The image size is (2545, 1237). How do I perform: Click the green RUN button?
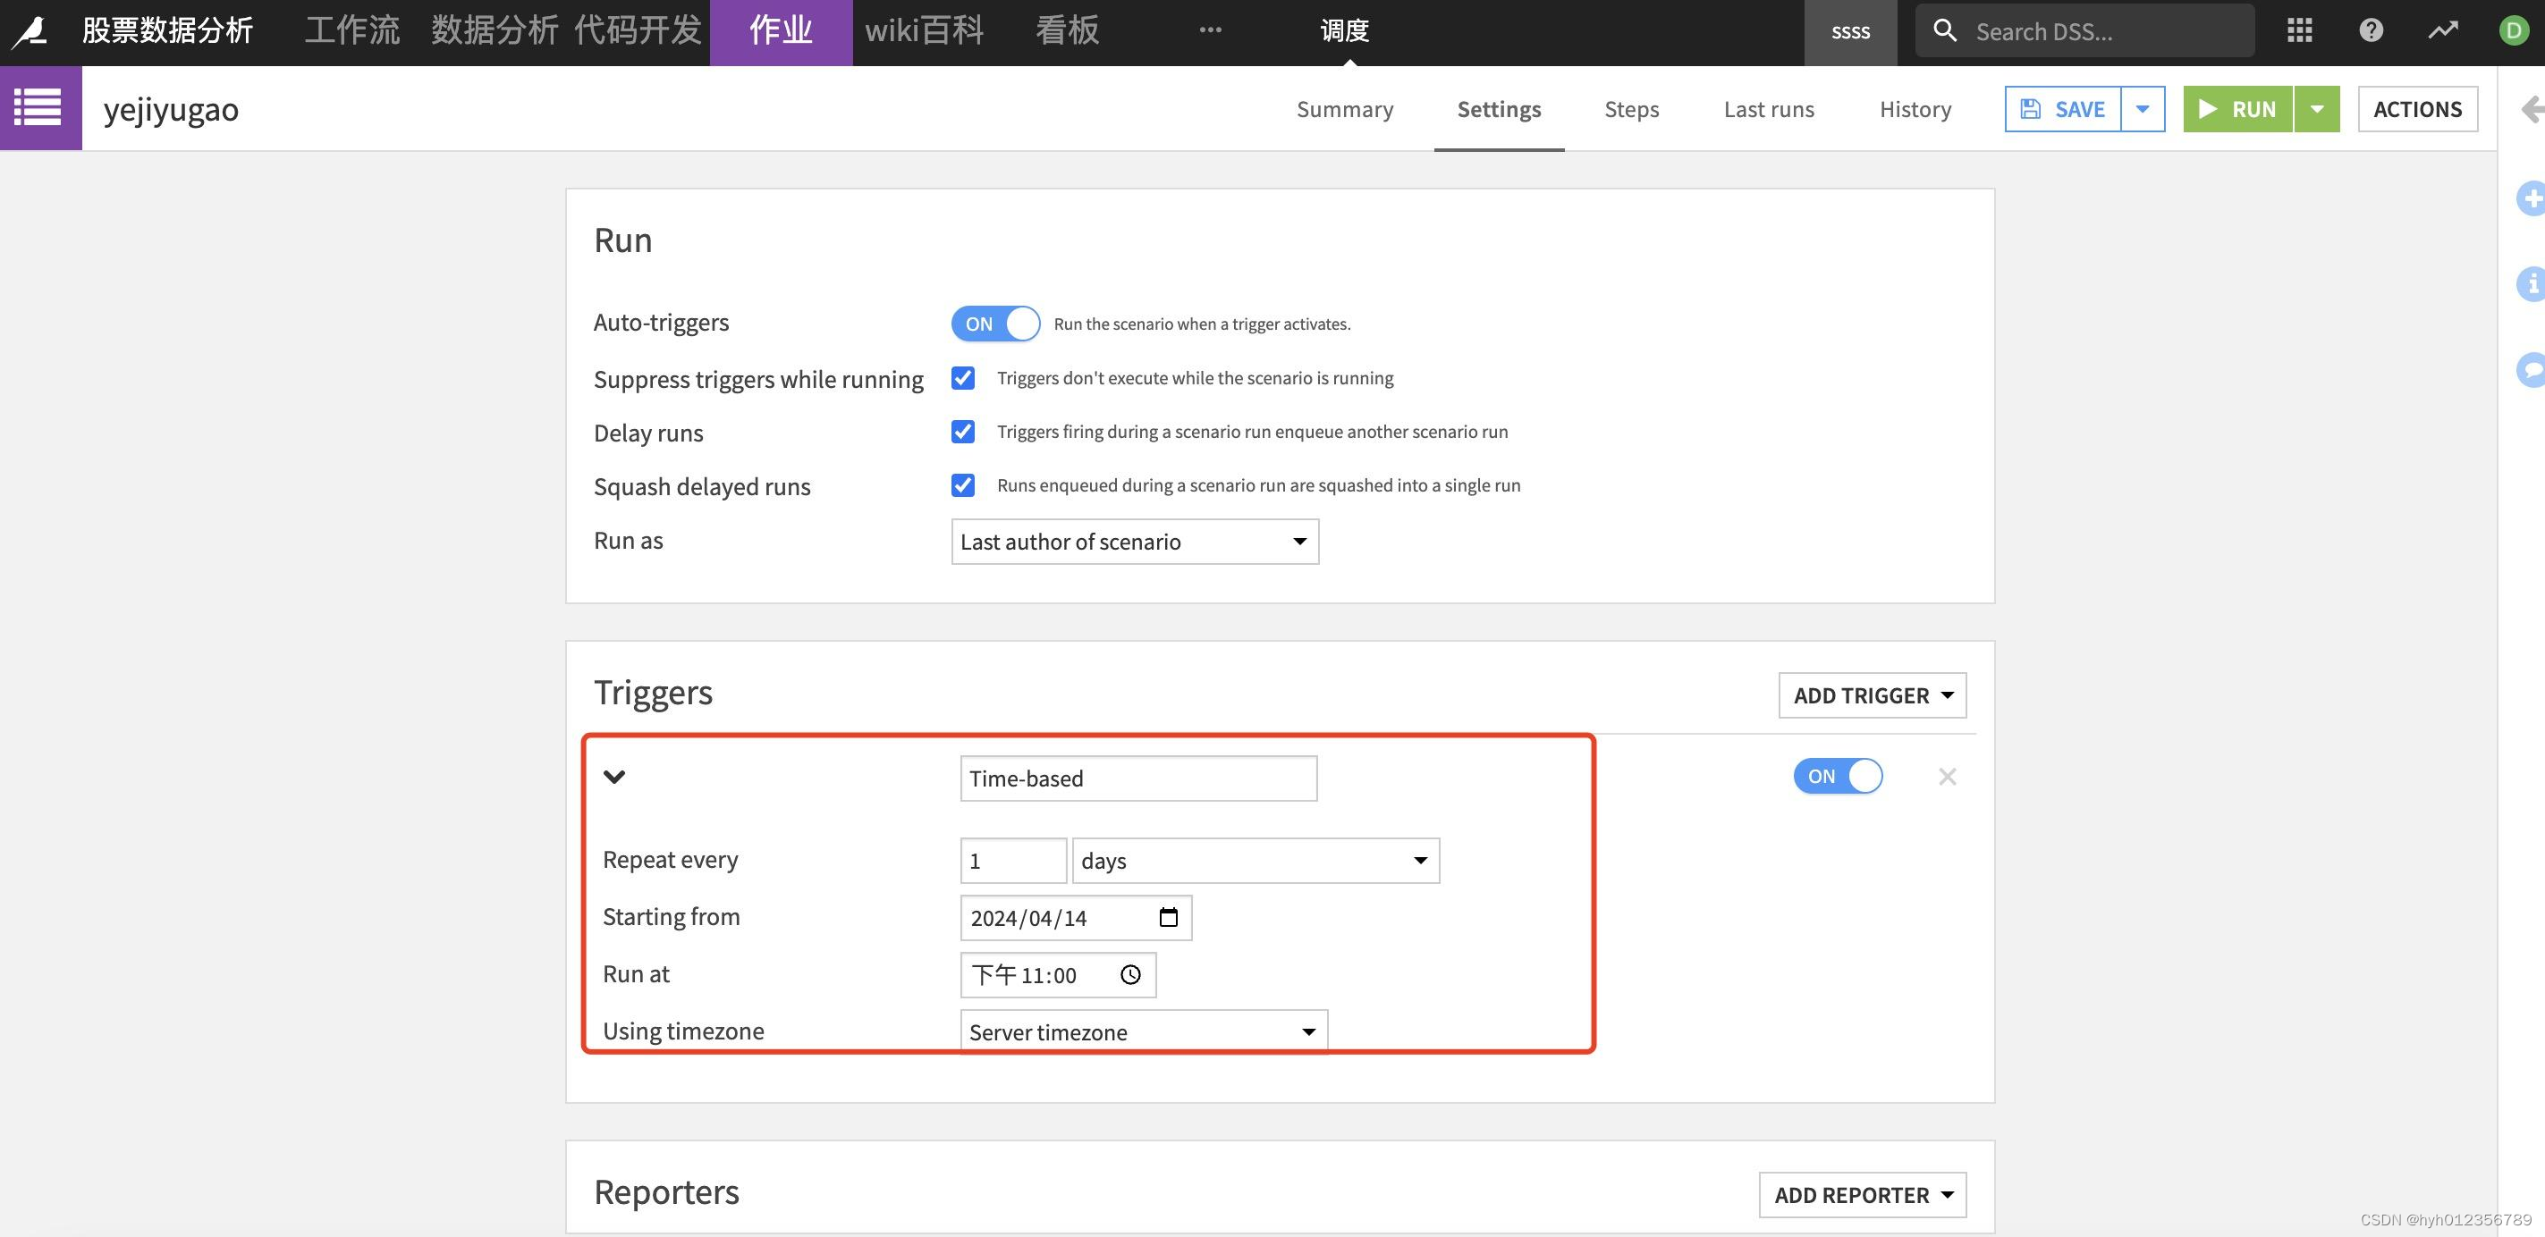(2237, 109)
